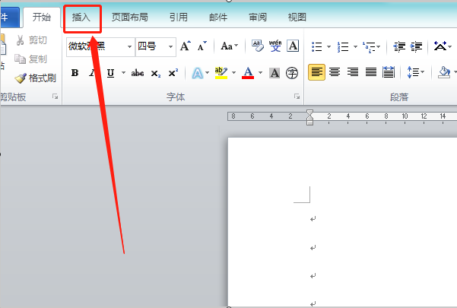This screenshot has height=308, width=457.
Task: Toggle Bold formatting
Action: coord(75,73)
